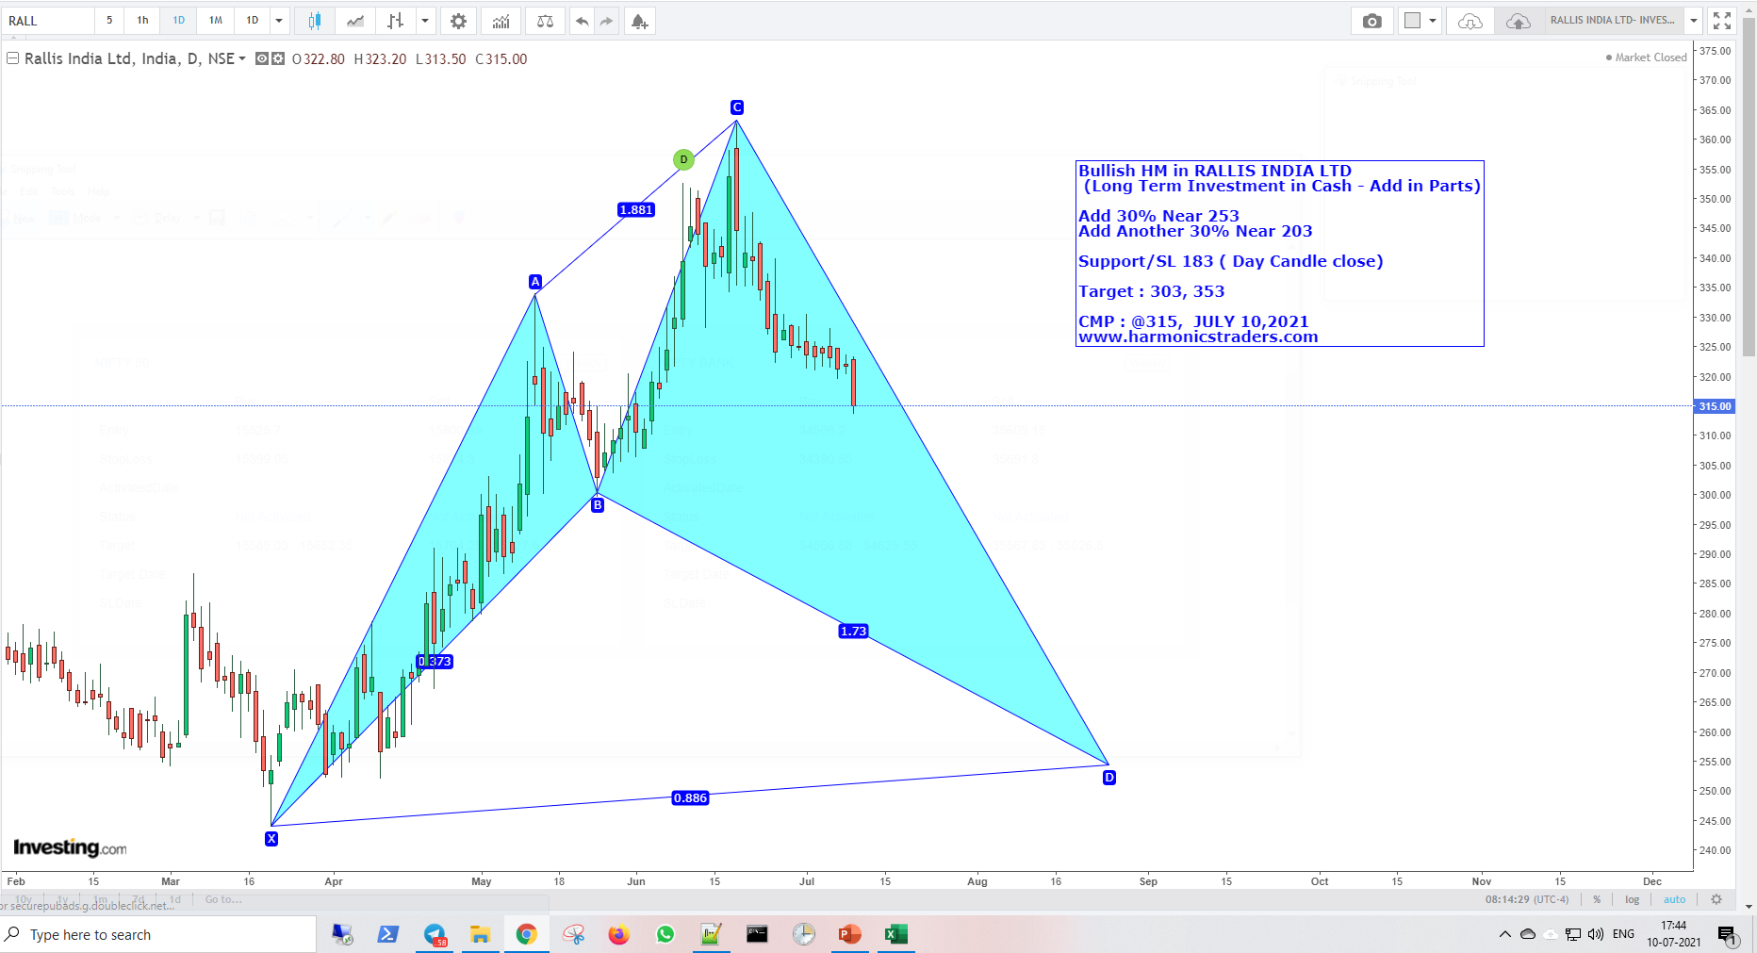Image resolution: width=1757 pixels, height=953 pixels.
Task: Click point A pattern label
Action: tap(535, 282)
